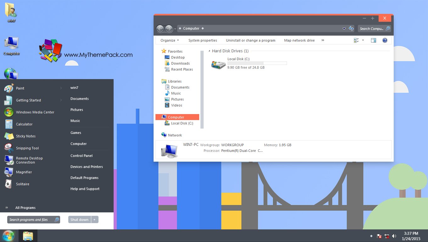Click Uninstall or change a program
Image resolution: width=428 pixels, height=242 pixels.
click(x=251, y=40)
